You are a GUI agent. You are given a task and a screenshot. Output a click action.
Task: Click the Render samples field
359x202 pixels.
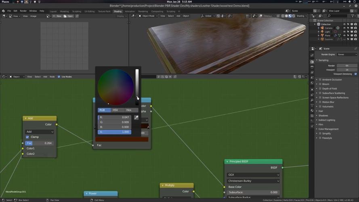tap(347, 66)
